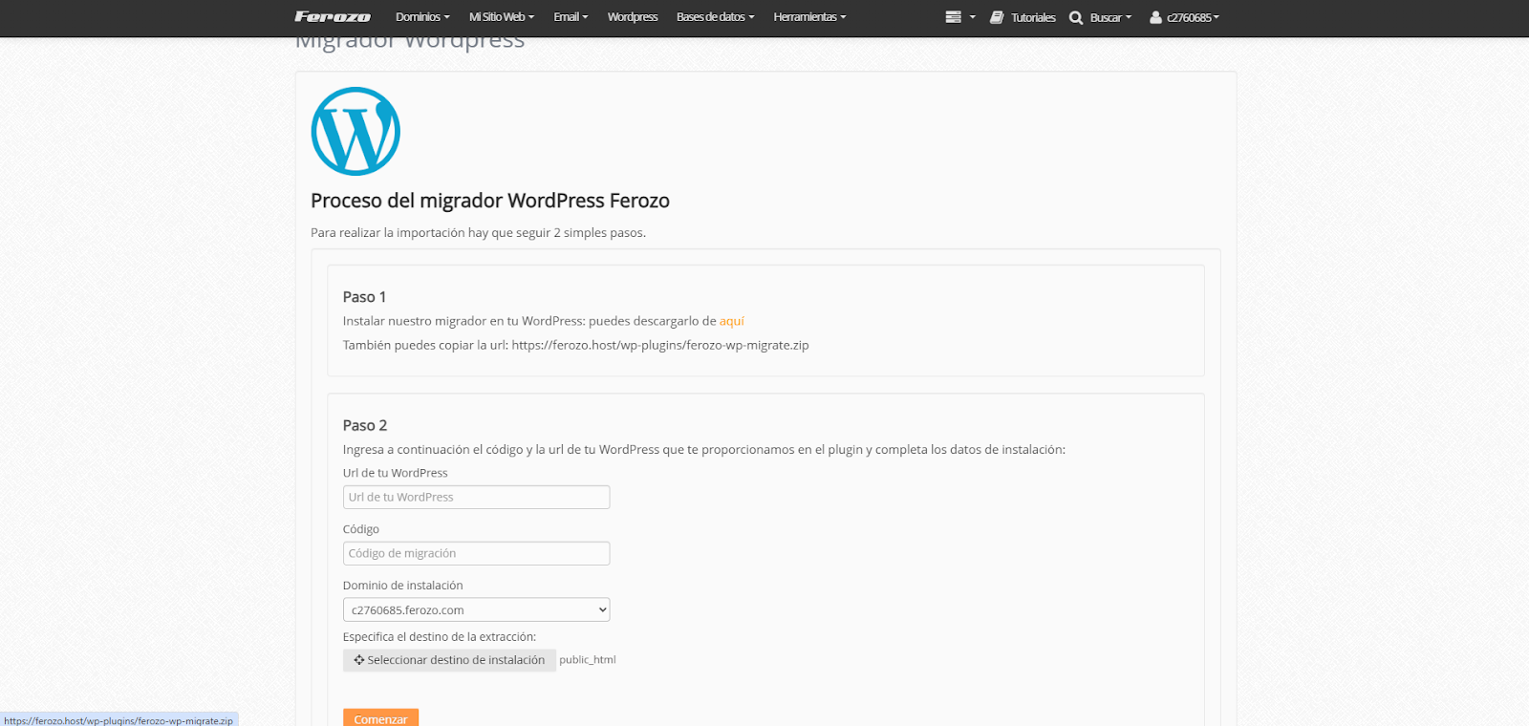
Task: Open the Dominio de instalación select box
Action: [476, 609]
